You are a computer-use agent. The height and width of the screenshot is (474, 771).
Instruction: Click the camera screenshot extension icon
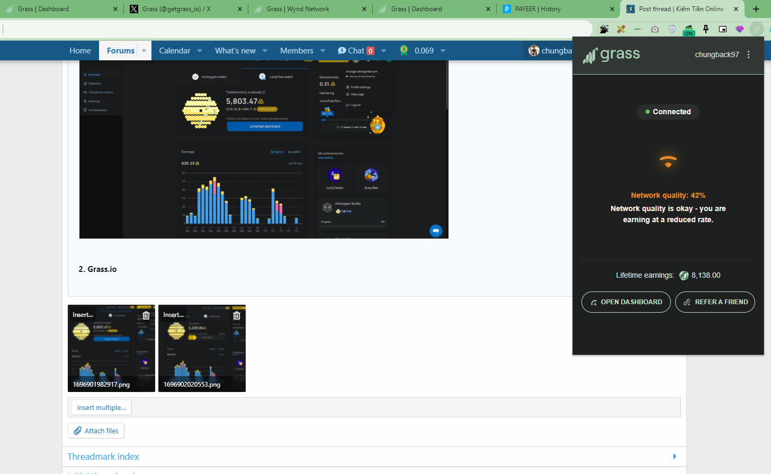[655, 29]
